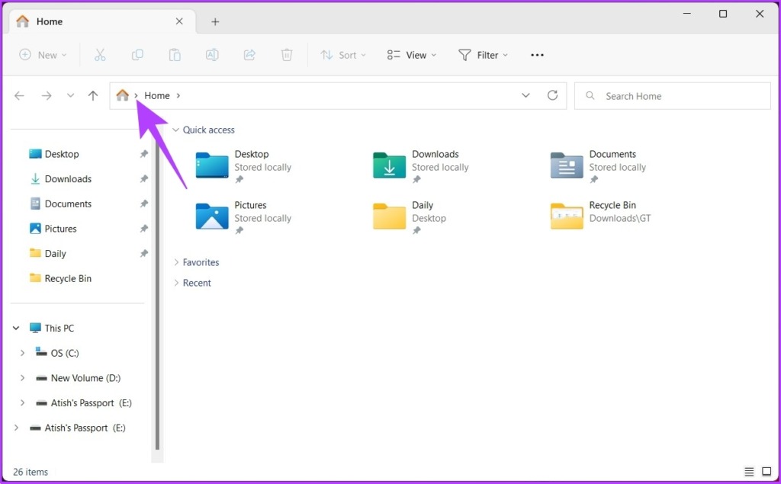This screenshot has width=781, height=484.
Task: Add a new tab with plus button
Action: (215, 21)
